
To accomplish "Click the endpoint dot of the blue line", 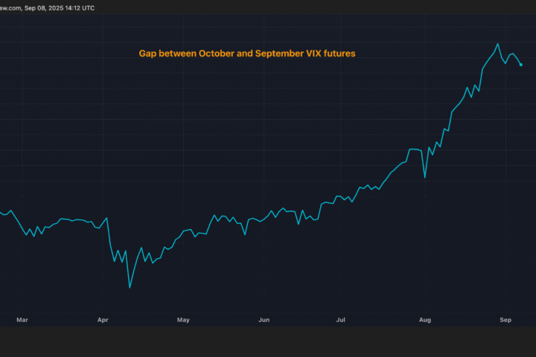I will pyautogui.click(x=520, y=65).
